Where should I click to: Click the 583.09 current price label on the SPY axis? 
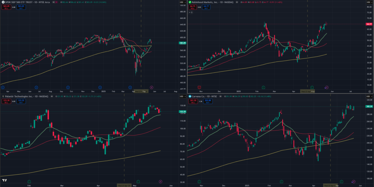182,43
